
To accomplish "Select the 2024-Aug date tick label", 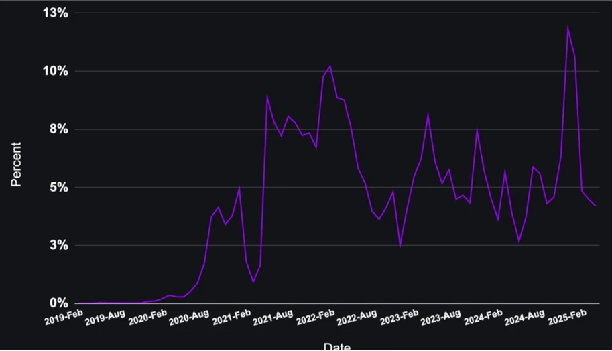I will [x=525, y=318].
